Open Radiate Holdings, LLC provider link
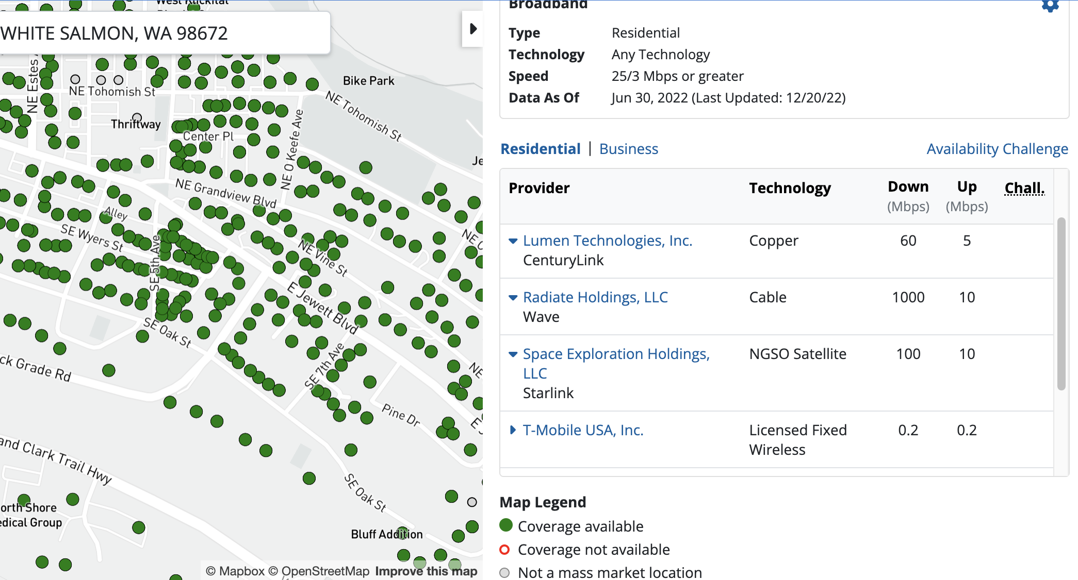Image resolution: width=1078 pixels, height=580 pixels. tap(595, 297)
